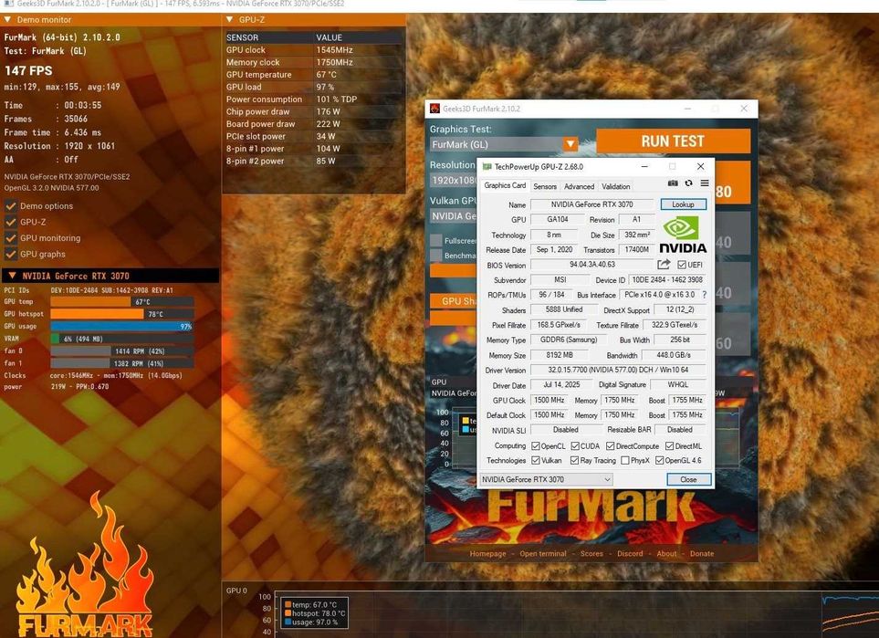Click the RUN TEST button

click(x=673, y=141)
